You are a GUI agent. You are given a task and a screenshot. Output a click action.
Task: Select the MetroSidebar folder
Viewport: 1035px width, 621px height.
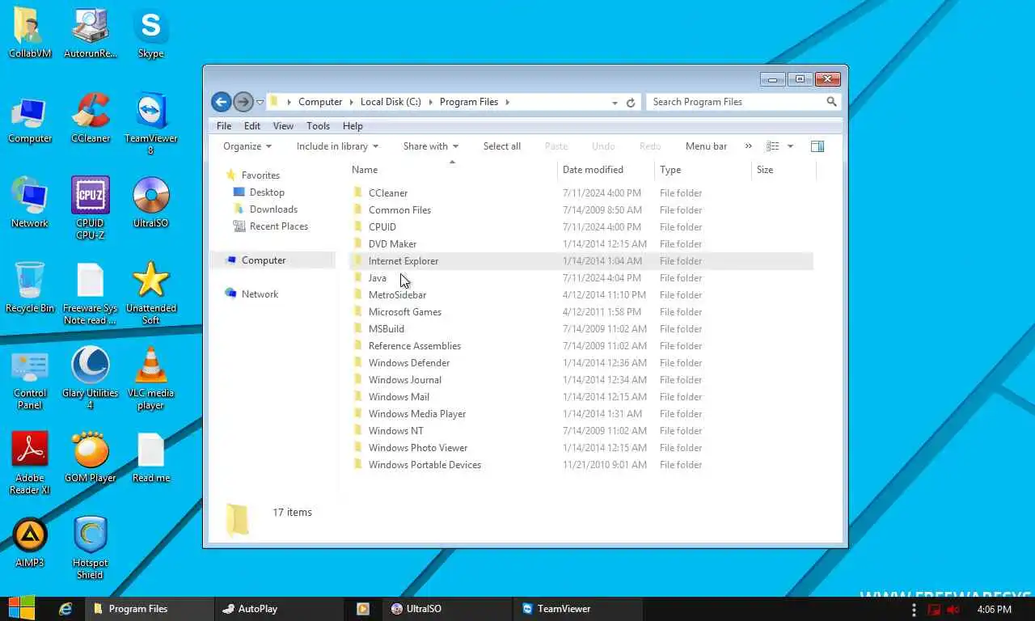coord(397,295)
